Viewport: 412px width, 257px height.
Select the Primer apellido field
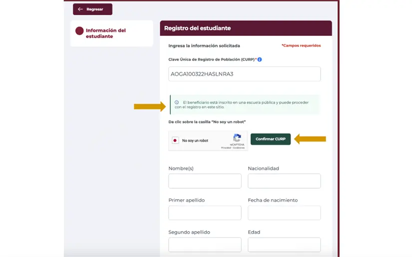205,213
